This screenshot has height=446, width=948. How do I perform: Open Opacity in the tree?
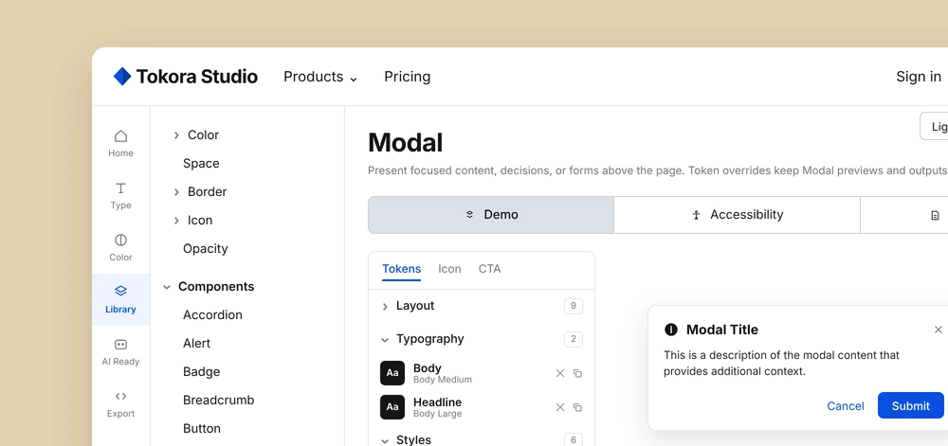coord(206,249)
